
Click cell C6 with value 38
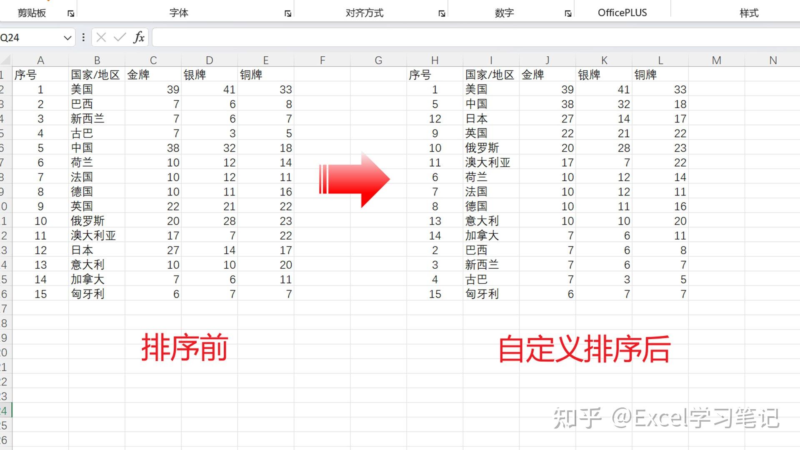point(153,147)
